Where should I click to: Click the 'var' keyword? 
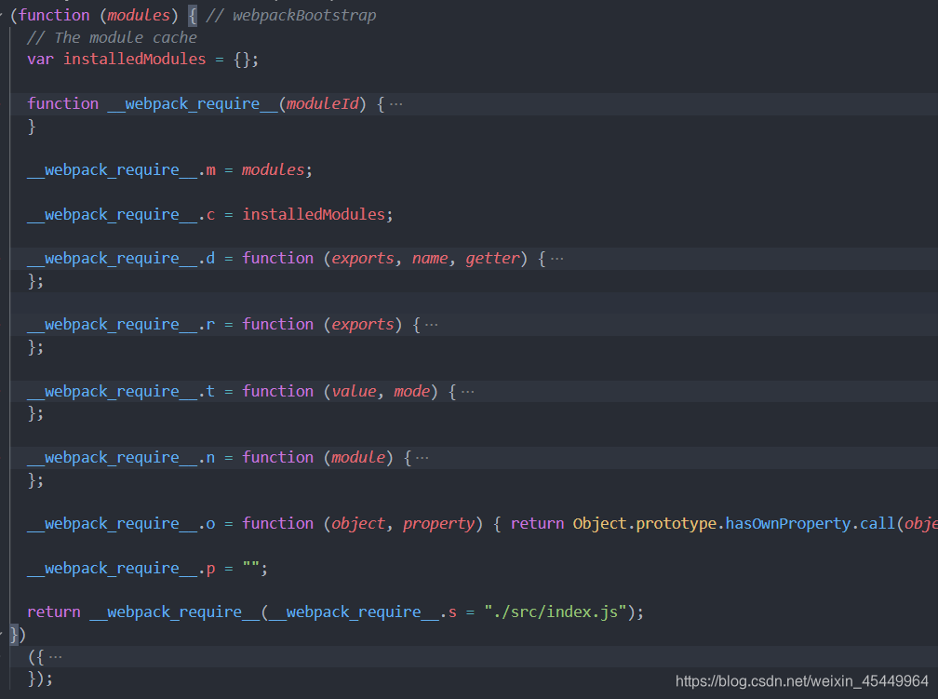(40, 60)
